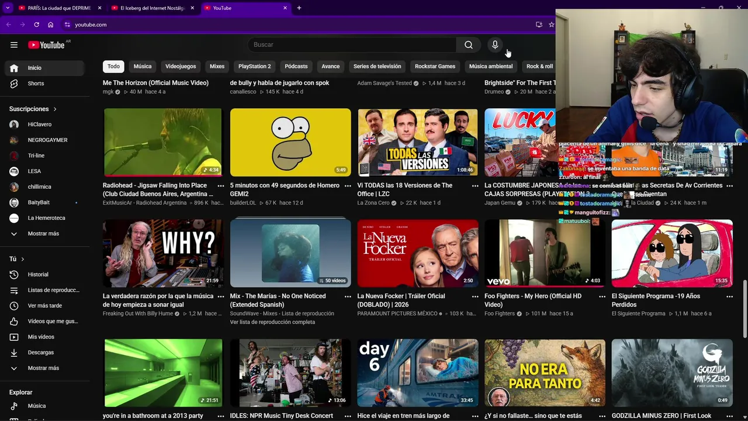This screenshot has height=421, width=748.
Task: Open The Marías mix playlist thumbnail
Action: [x=290, y=253]
